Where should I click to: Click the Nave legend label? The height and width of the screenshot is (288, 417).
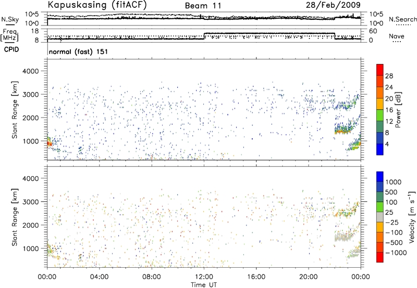pos(397,36)
